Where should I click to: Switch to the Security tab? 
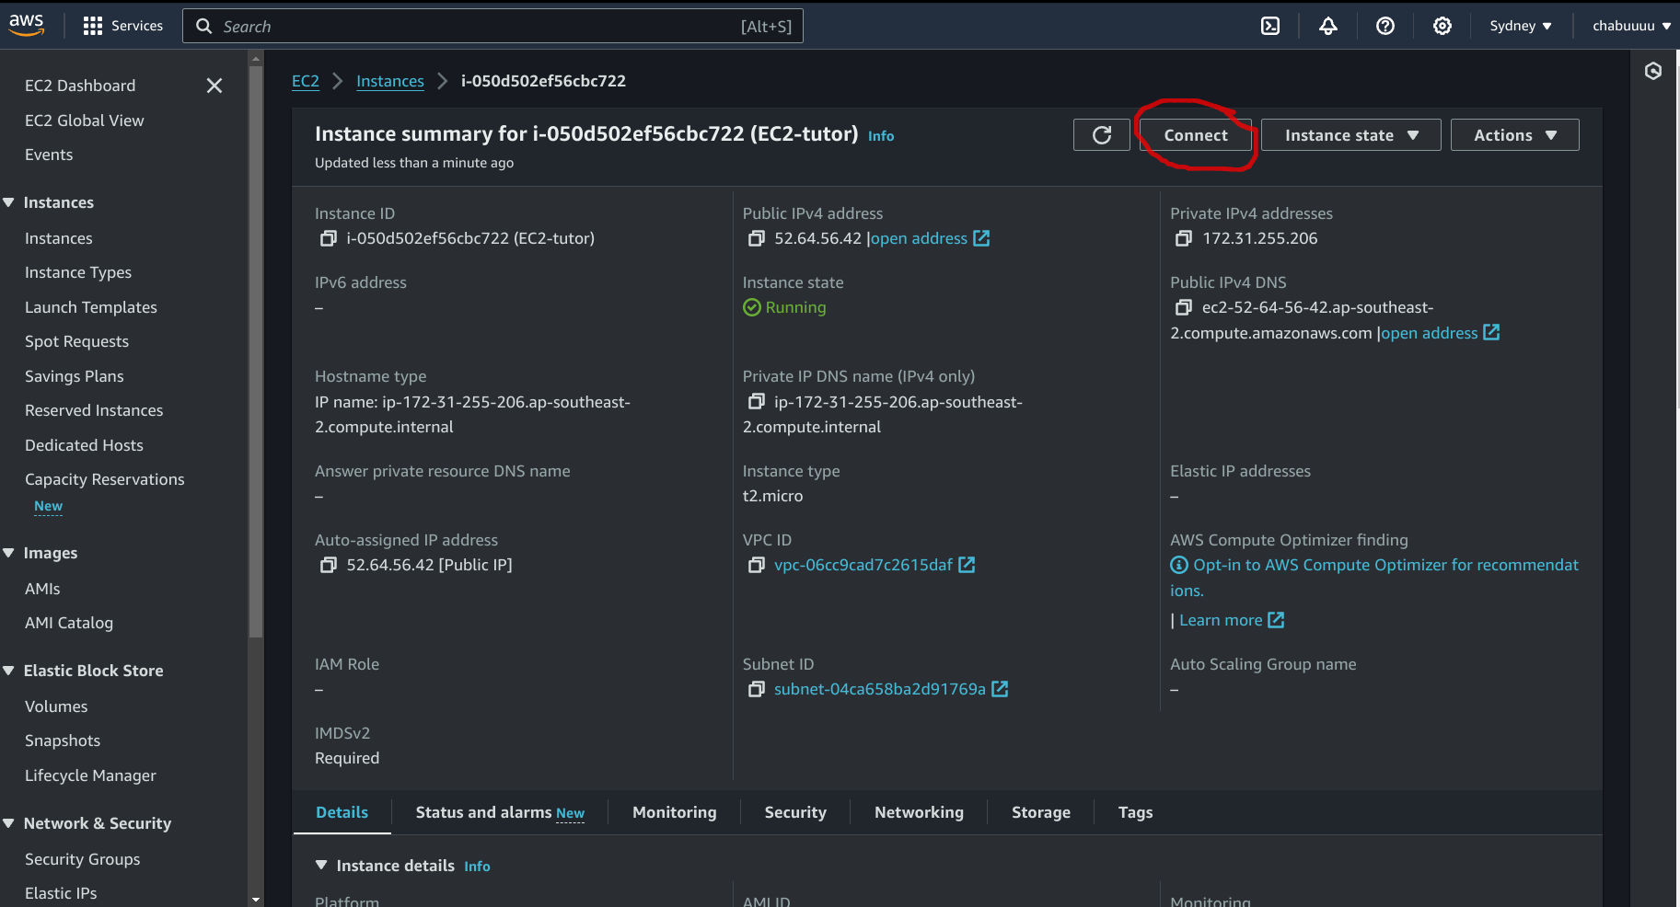[795, 812]
